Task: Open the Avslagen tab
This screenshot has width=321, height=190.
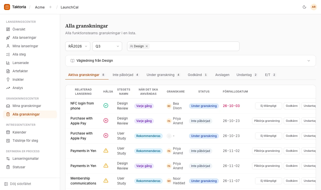Action: pyautogui.click(x=222, y=75)
